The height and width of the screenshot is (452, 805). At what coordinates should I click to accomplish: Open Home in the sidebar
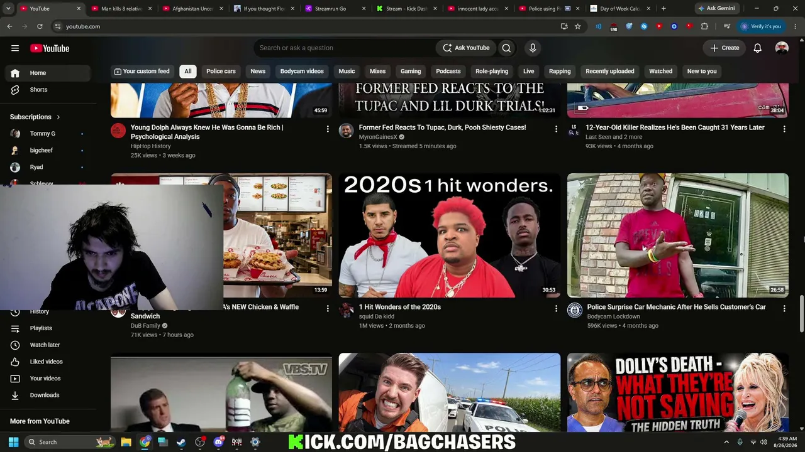(47, 73)
